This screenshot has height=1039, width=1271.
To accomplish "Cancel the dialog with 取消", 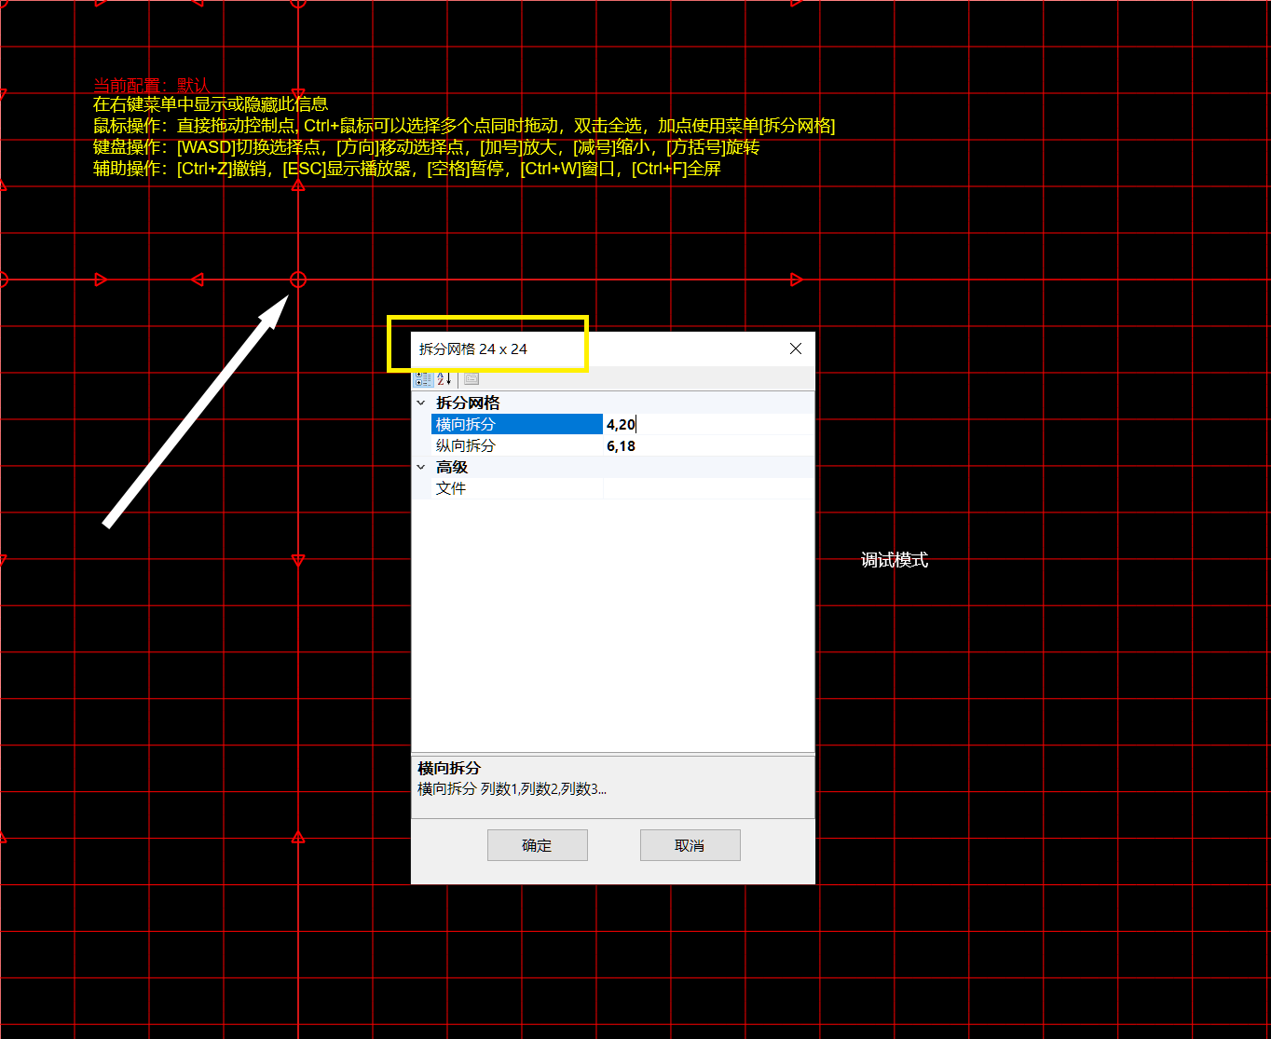I will point(690,845).
